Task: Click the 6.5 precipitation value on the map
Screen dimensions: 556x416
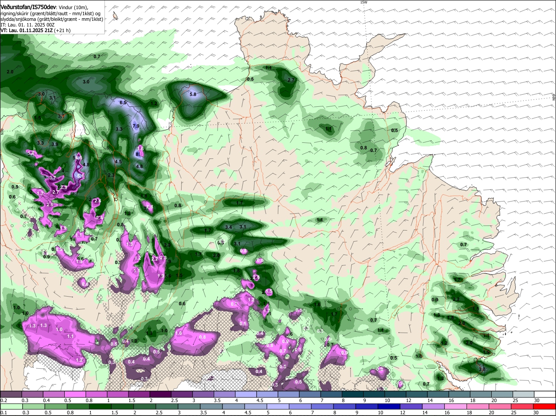Action: pos(122,102)
